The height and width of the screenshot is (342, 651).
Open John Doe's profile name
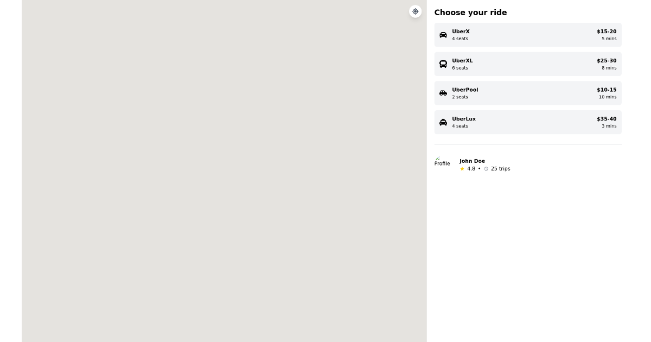(x=472, y=161)
